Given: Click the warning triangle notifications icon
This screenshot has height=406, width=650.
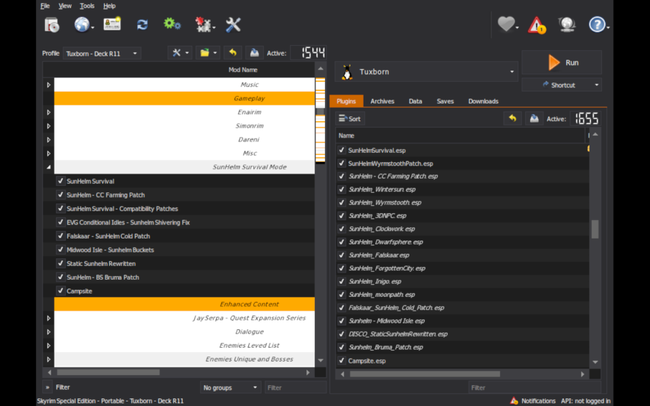Looking at the screenshot, I should coord(537,25).
